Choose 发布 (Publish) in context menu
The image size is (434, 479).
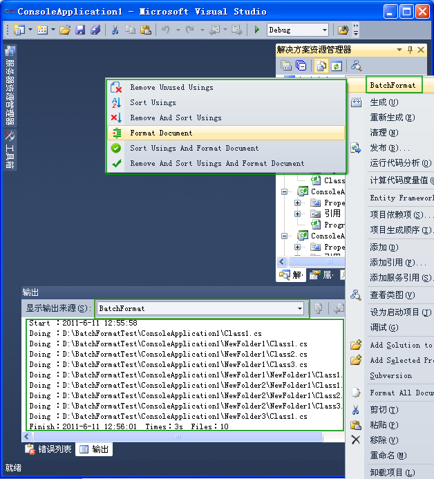391,148
